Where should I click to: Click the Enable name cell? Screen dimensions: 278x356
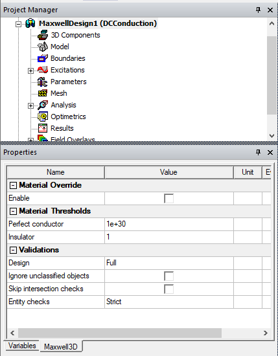[56, 198]
